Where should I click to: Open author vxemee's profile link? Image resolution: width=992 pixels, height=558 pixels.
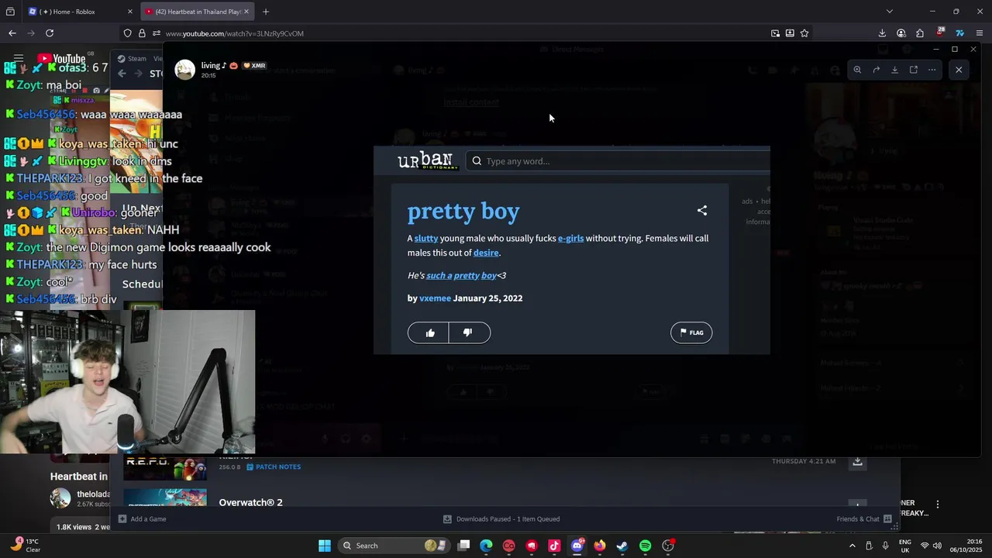(x=435, y=298)
